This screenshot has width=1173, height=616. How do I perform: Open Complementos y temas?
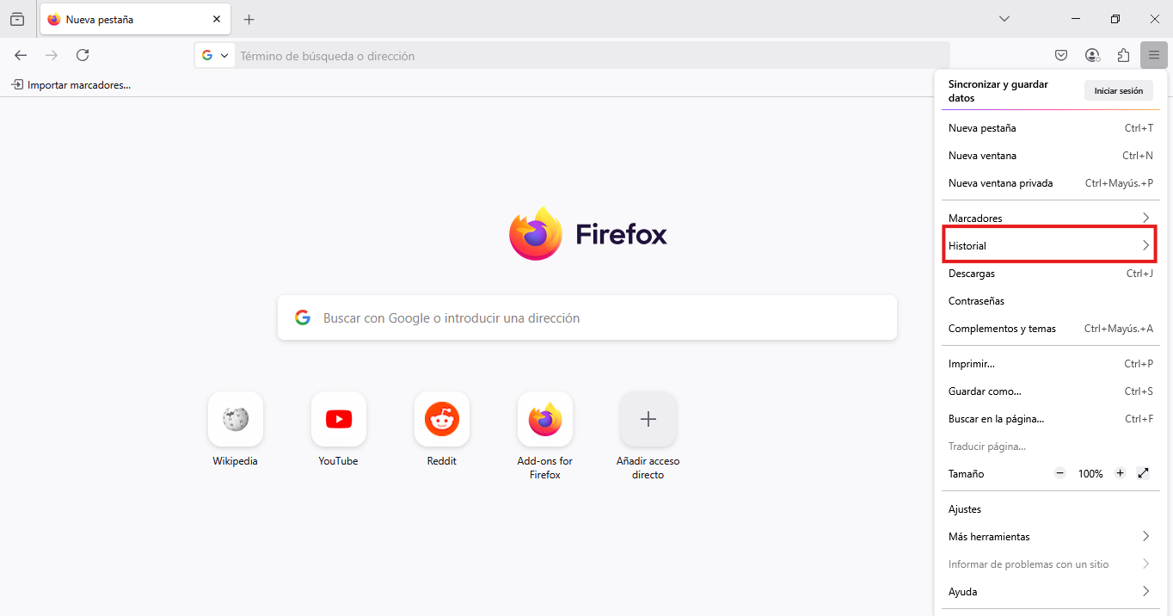(x=1050, y=329)
